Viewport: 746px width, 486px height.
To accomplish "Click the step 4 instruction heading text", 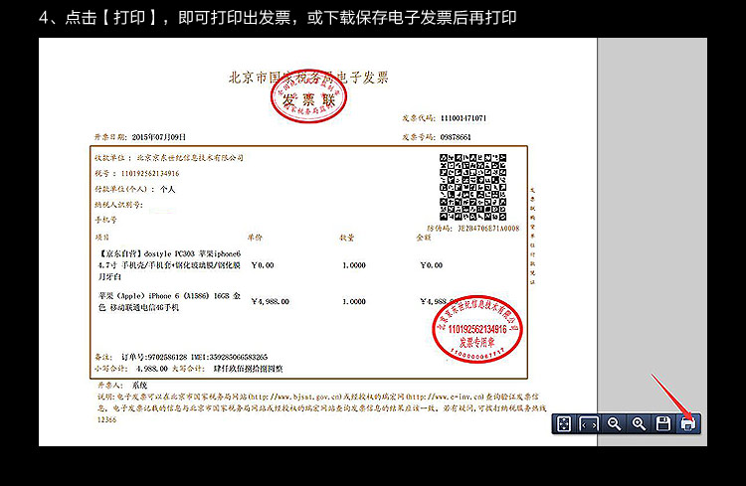I will (278, 18).
